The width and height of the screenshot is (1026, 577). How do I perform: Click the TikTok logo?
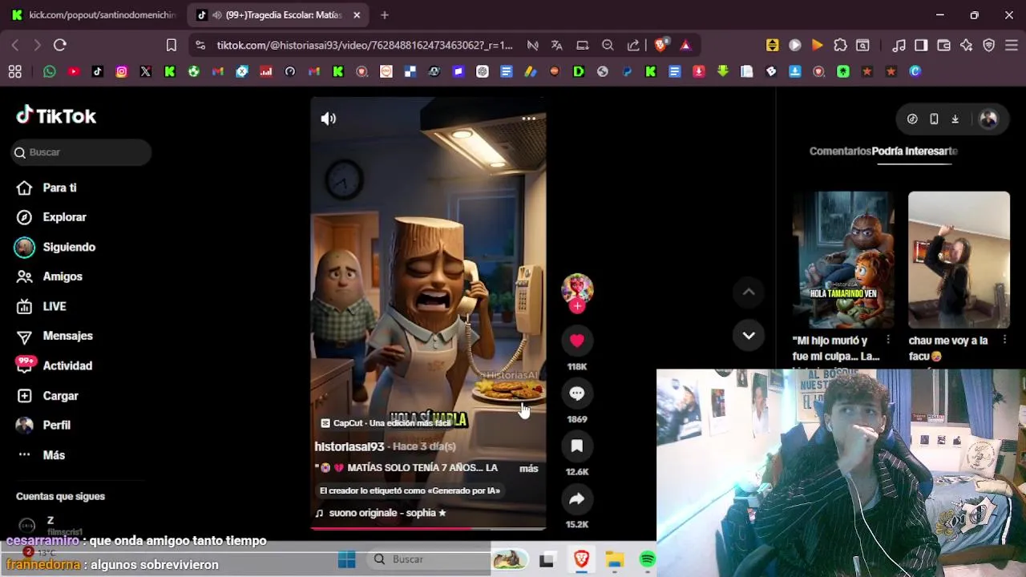[x=56, y=116]
